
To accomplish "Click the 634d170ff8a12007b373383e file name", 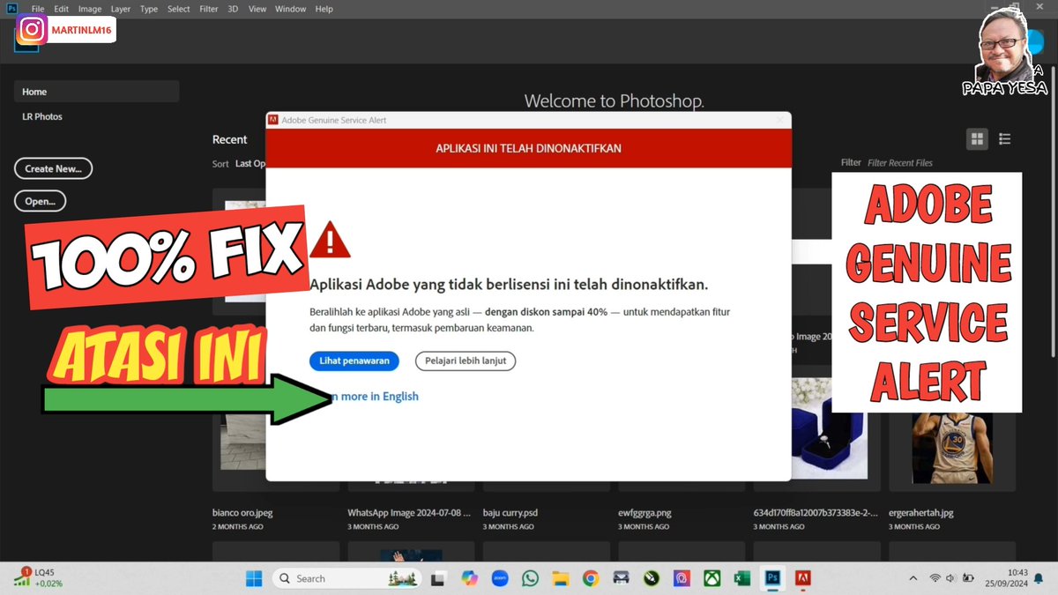I will point(816,512).
